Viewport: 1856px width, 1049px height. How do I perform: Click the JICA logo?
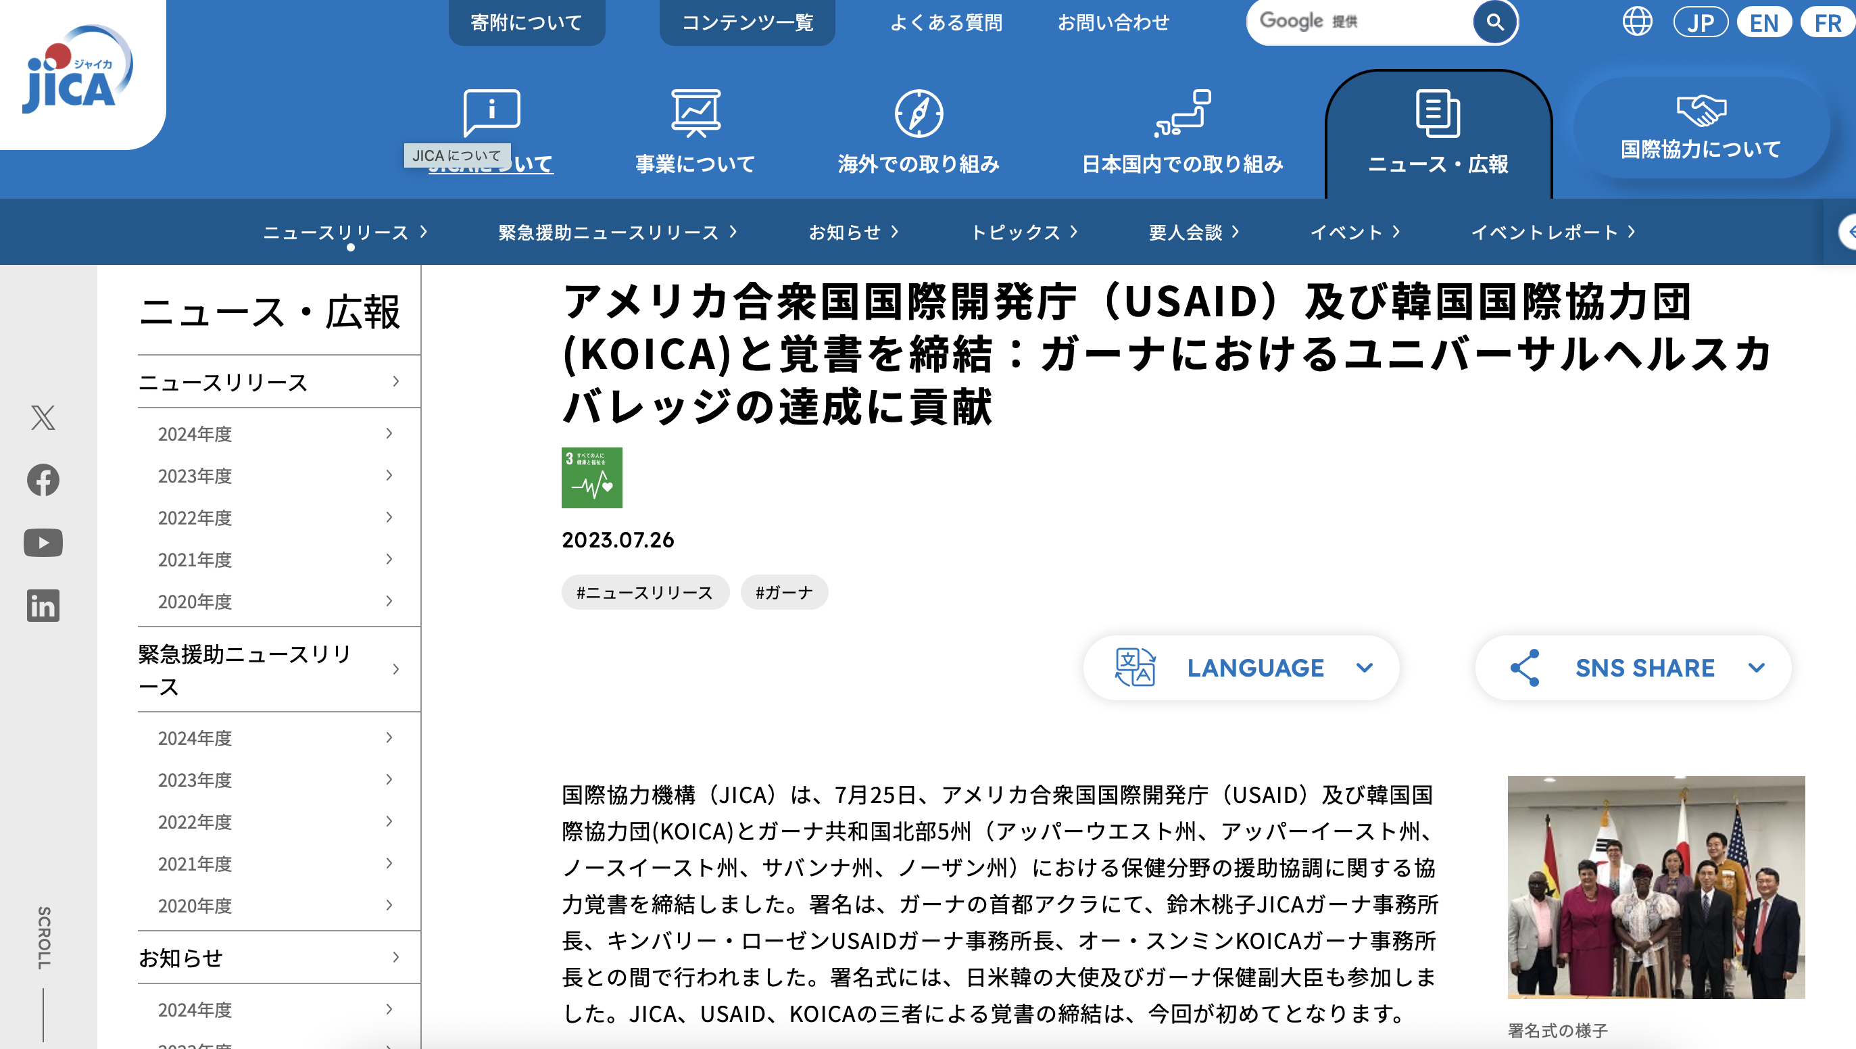pyautogui.click(x=77, y=70)
